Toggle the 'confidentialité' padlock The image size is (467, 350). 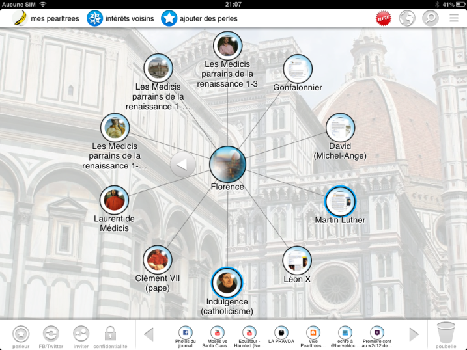click(x=110, y=334)
